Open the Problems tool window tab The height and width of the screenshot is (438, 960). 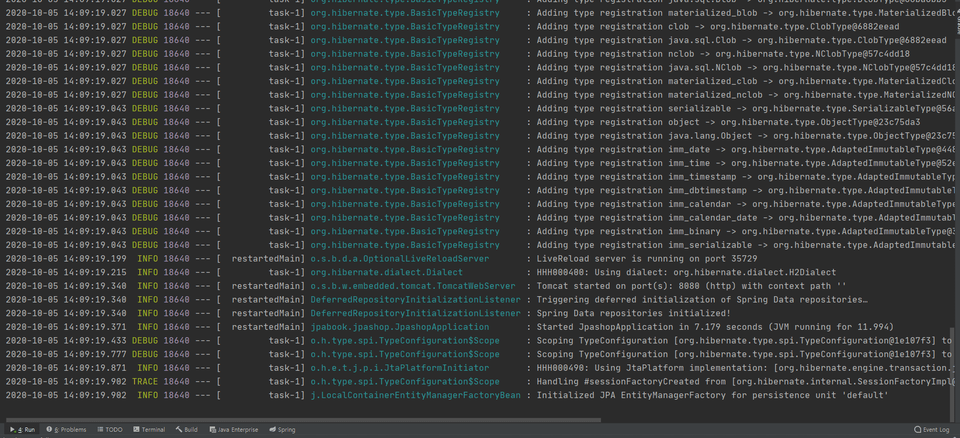pyautogui.click(x=66, y=430)
